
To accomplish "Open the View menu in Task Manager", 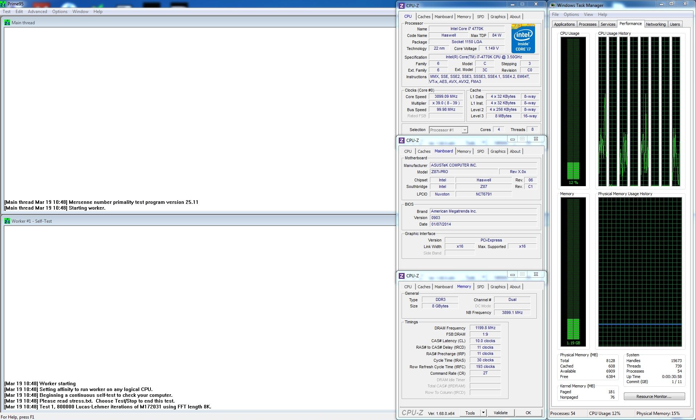I will click(x=588, y=14).
